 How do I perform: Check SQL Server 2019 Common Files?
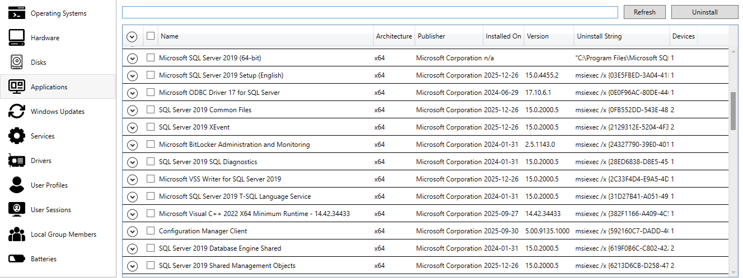[x=151, y=109]
